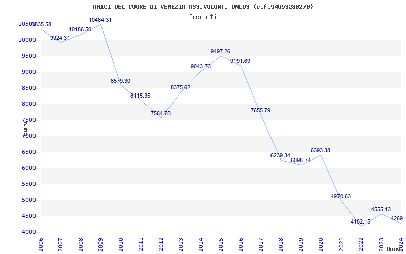Screen dimensions: 406x254
Task: Select the 4555.13 data label
Action: (x=381, y=210)
